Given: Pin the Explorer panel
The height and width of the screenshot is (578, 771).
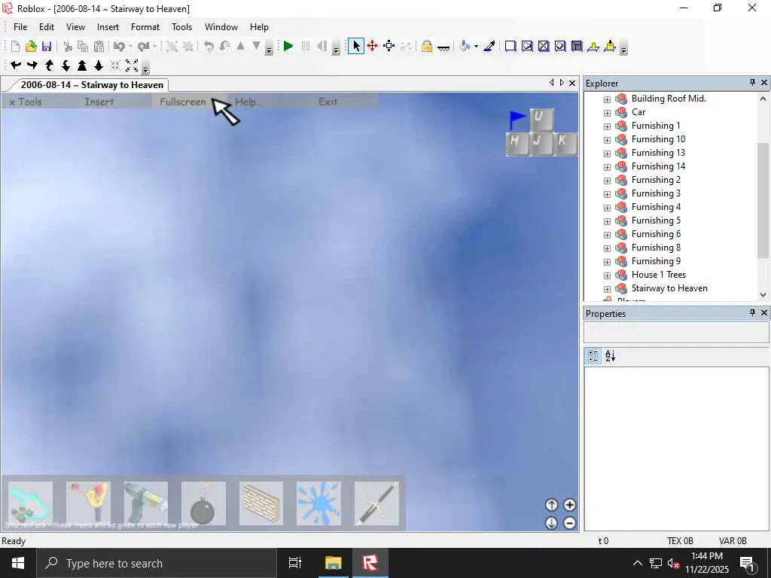Looking at the screenshot, I should [x=752, y=83].
